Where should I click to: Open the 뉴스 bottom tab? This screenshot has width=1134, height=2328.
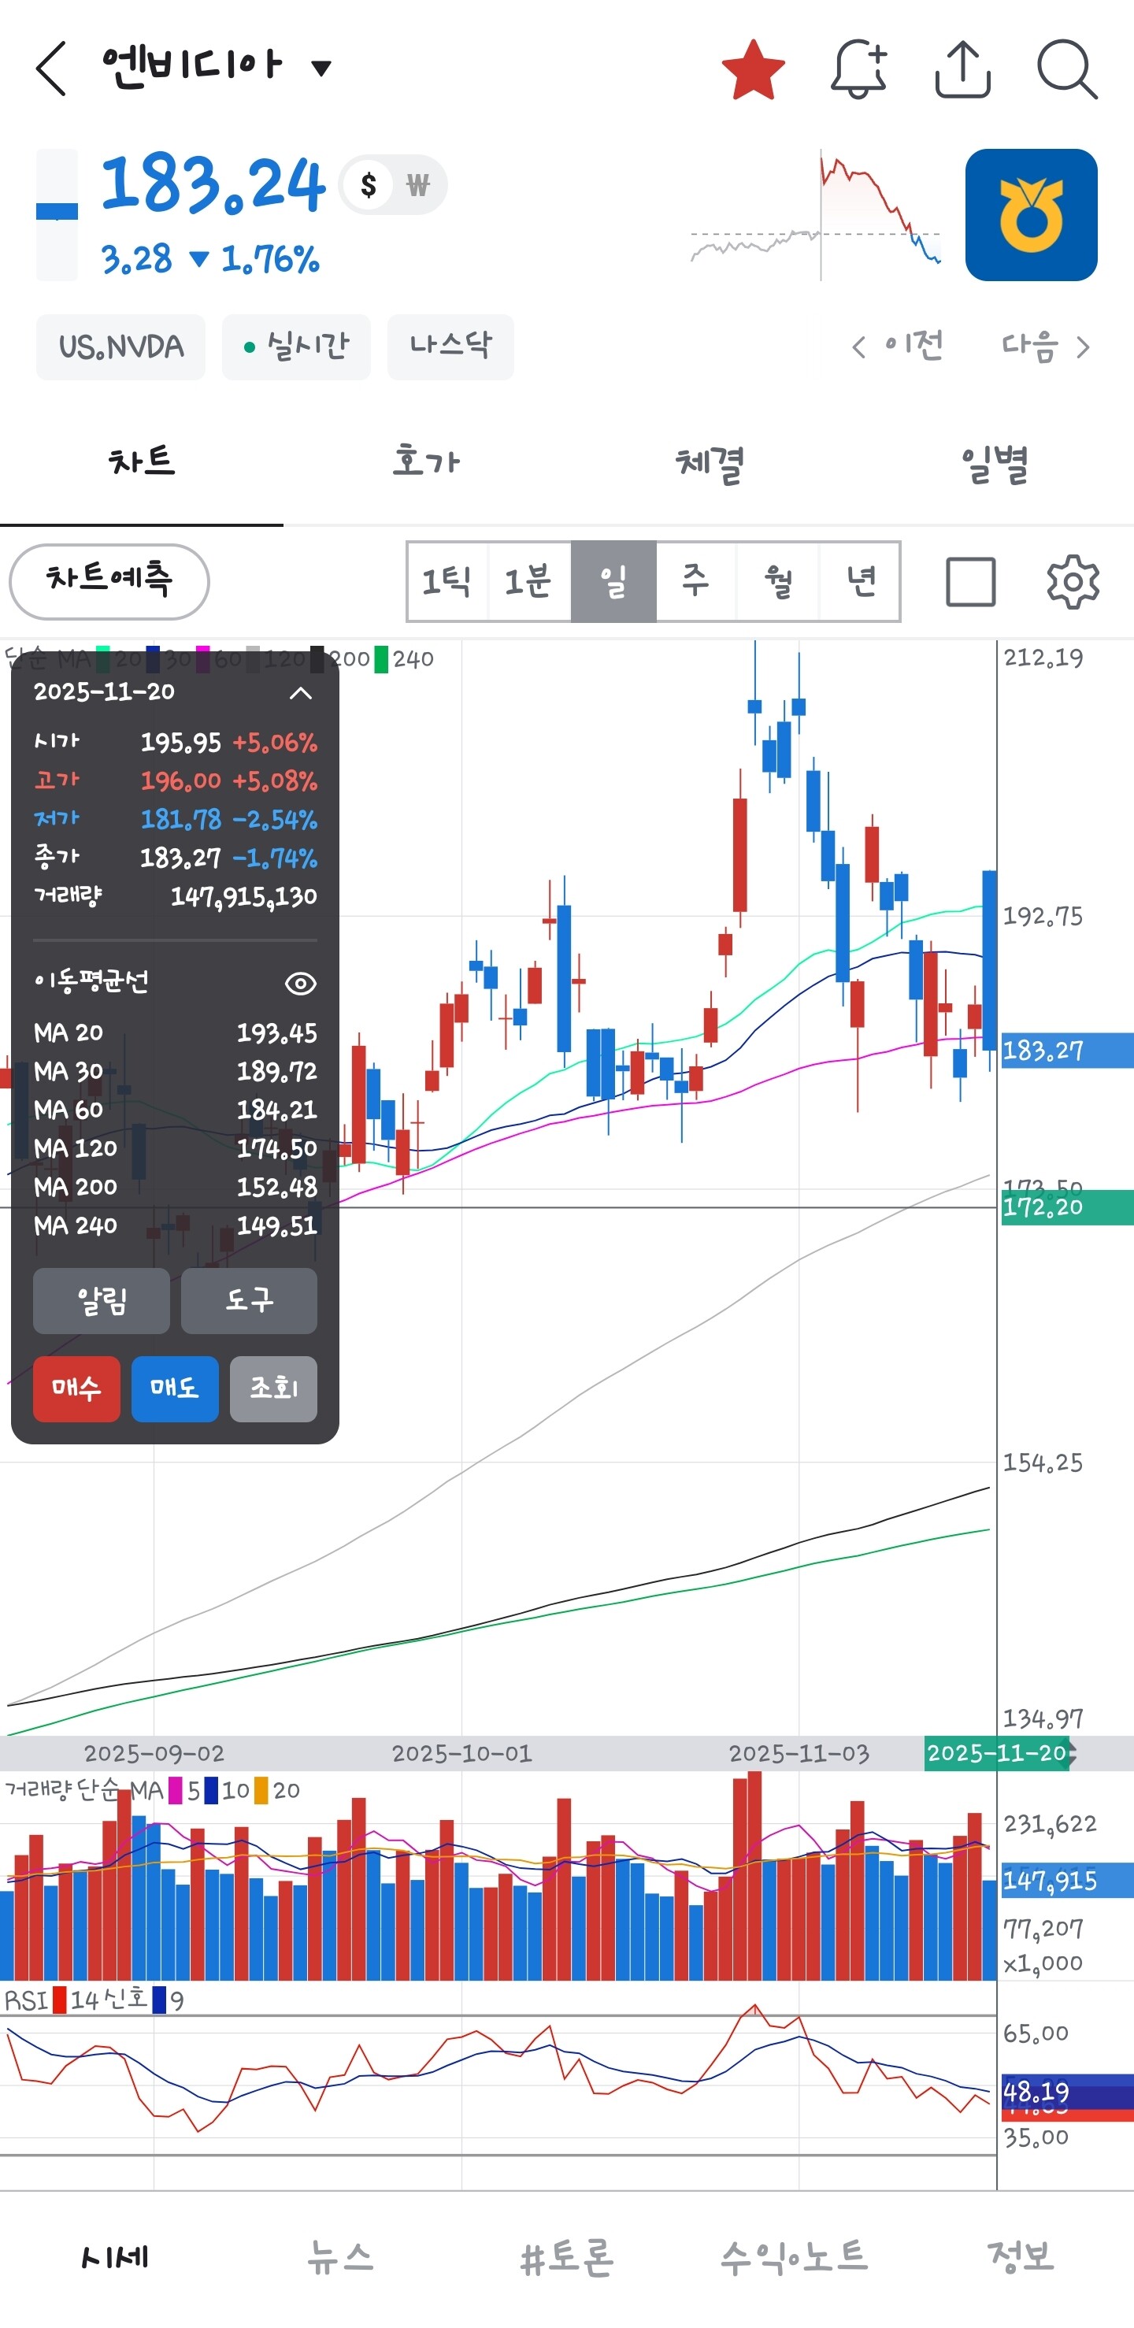(339, 2256)
